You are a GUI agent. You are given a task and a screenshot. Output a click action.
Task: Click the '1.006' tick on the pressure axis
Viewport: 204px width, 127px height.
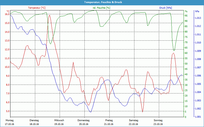click(198, 76)
